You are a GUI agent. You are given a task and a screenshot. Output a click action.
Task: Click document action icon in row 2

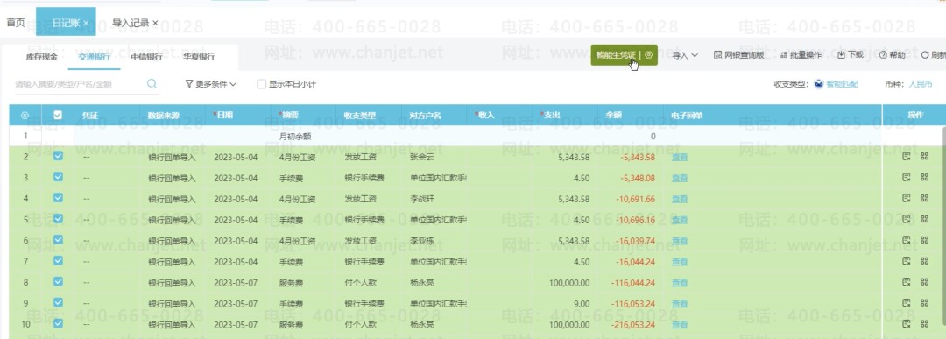pos(906,157)
